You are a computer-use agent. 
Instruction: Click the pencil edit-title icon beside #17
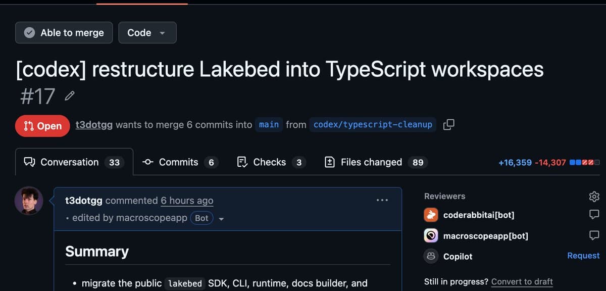point(70,95)
